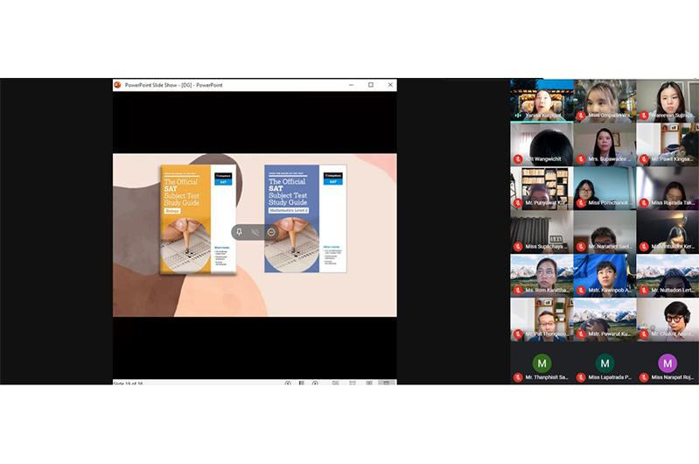
Task: Select Mrs. Supawadee's video tile
Action: point(605,144)
